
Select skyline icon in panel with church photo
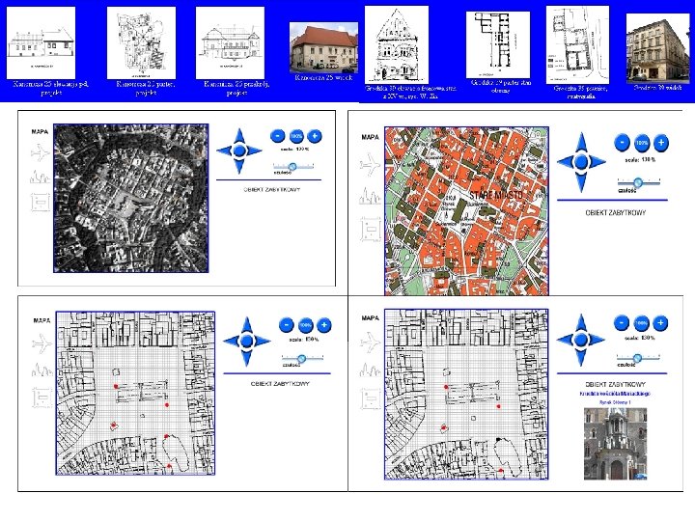pos(370,370)
